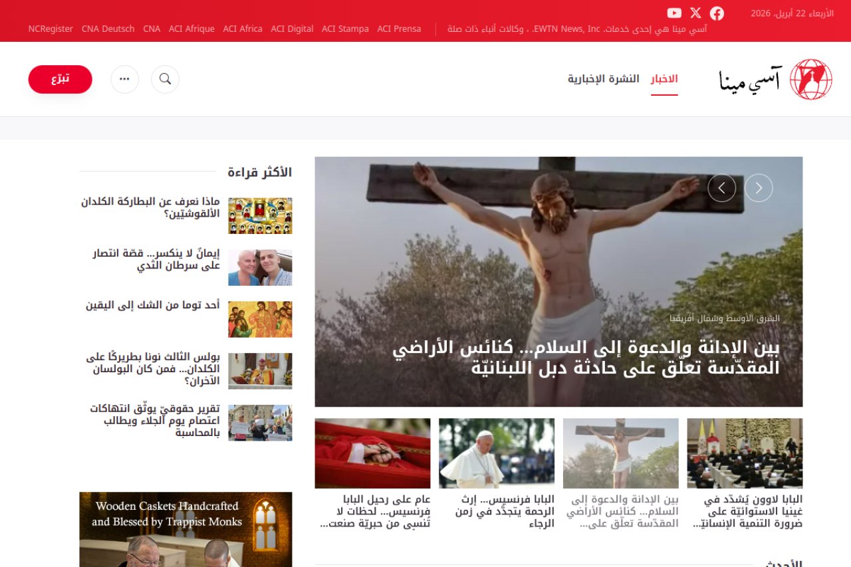Open the three-dots more options menu
The width and height of the screenshot is (851, 567).
pos(124,79)
